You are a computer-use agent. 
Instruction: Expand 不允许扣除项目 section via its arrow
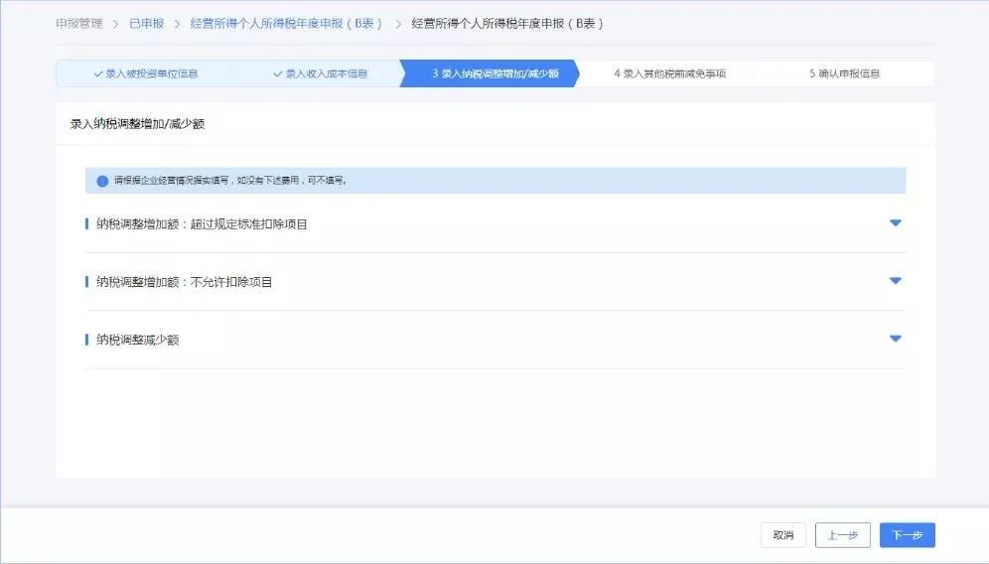tap(895, 281)
